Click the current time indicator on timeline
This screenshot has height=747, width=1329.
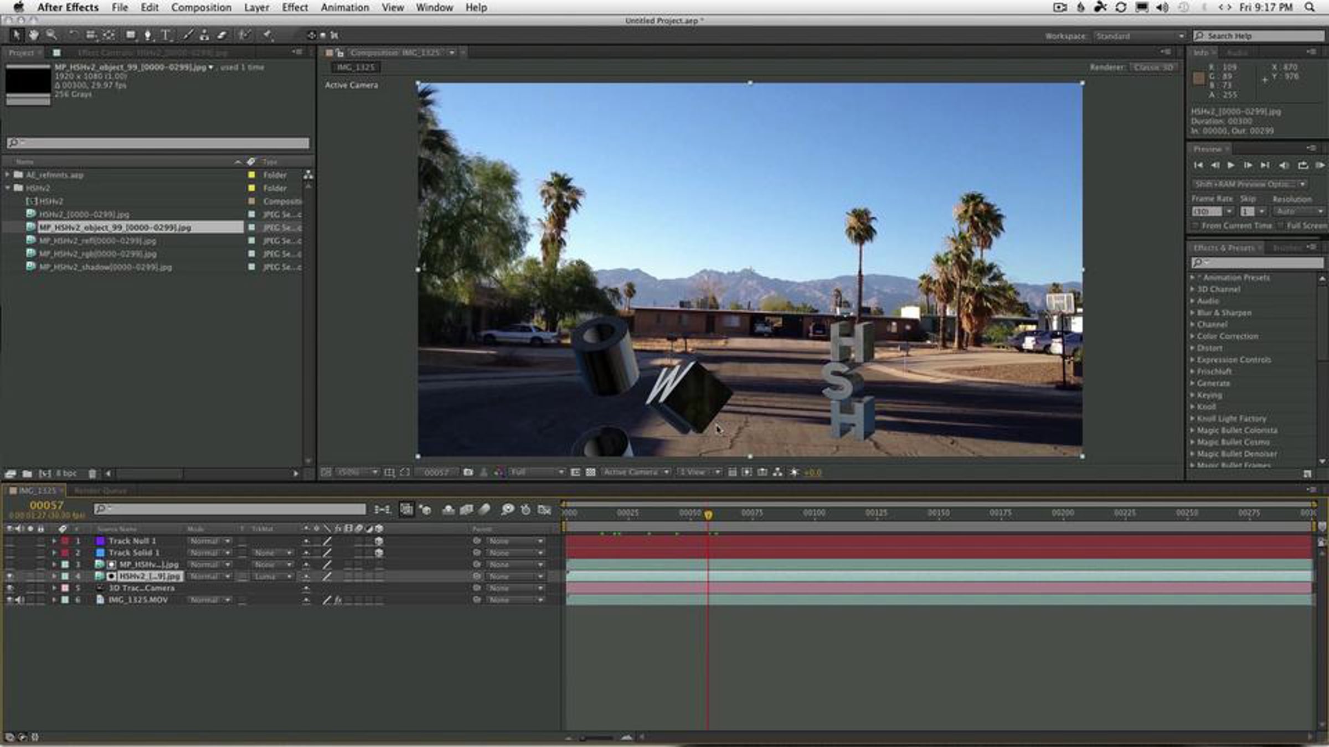(x=708, y=515)
